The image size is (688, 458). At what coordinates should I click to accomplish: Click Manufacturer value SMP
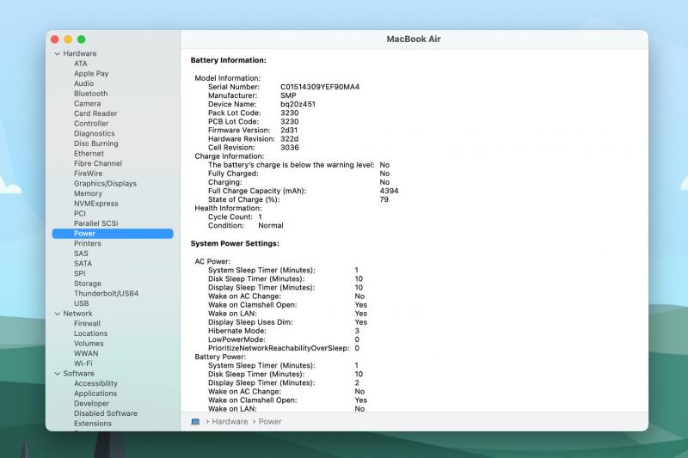click(288, 95)
